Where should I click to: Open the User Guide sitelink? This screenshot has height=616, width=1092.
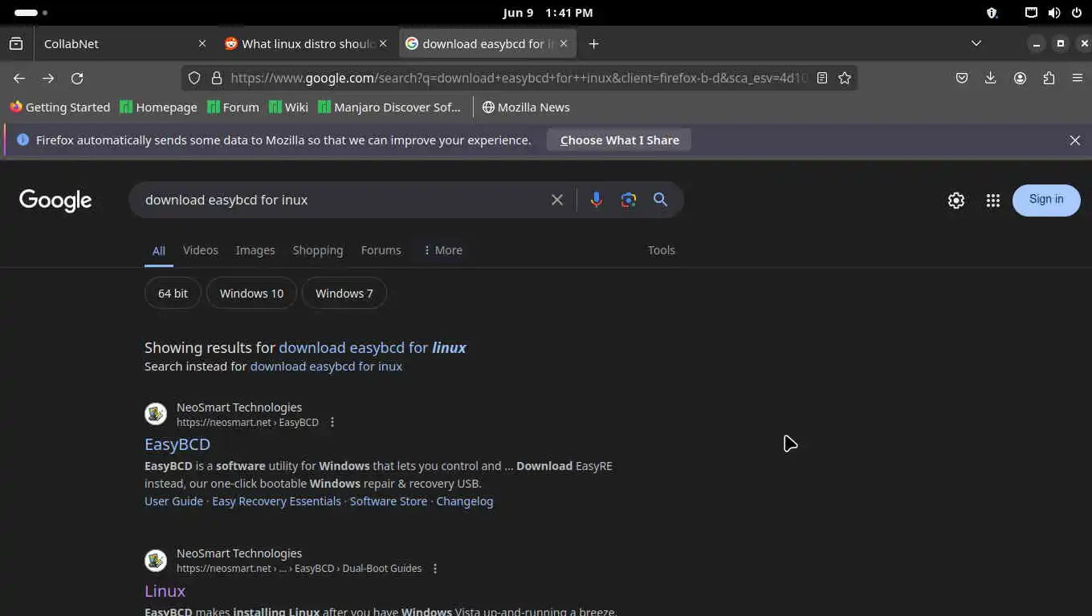[173, 501]
